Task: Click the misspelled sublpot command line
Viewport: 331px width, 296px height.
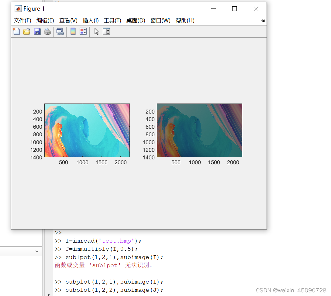Action: point(109,257)
